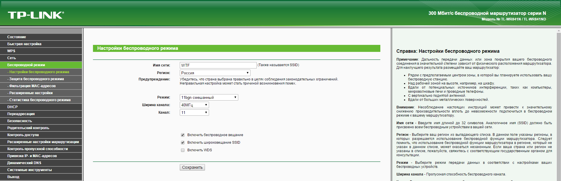Open Родительский контроль menu item
This screenshot has width=561, height=181.
tap(41, 128)
